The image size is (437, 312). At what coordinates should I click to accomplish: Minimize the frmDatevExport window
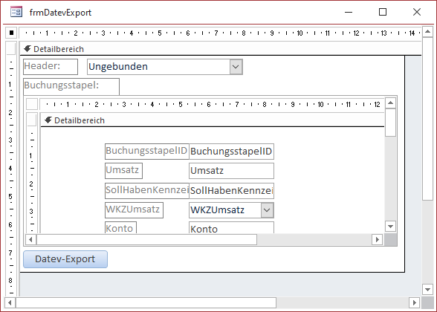pyautogui.click(x=349, y=12)
